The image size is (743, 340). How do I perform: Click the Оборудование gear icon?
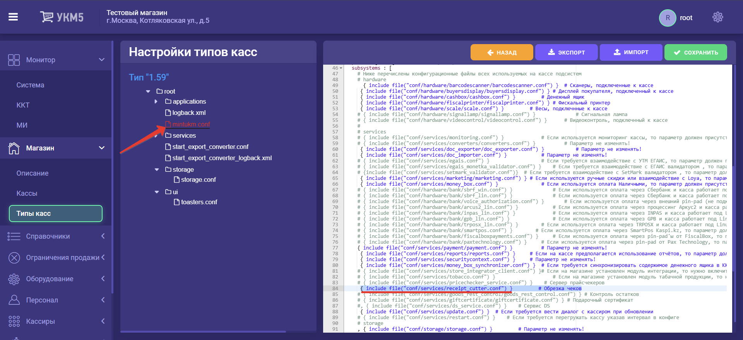14,279
